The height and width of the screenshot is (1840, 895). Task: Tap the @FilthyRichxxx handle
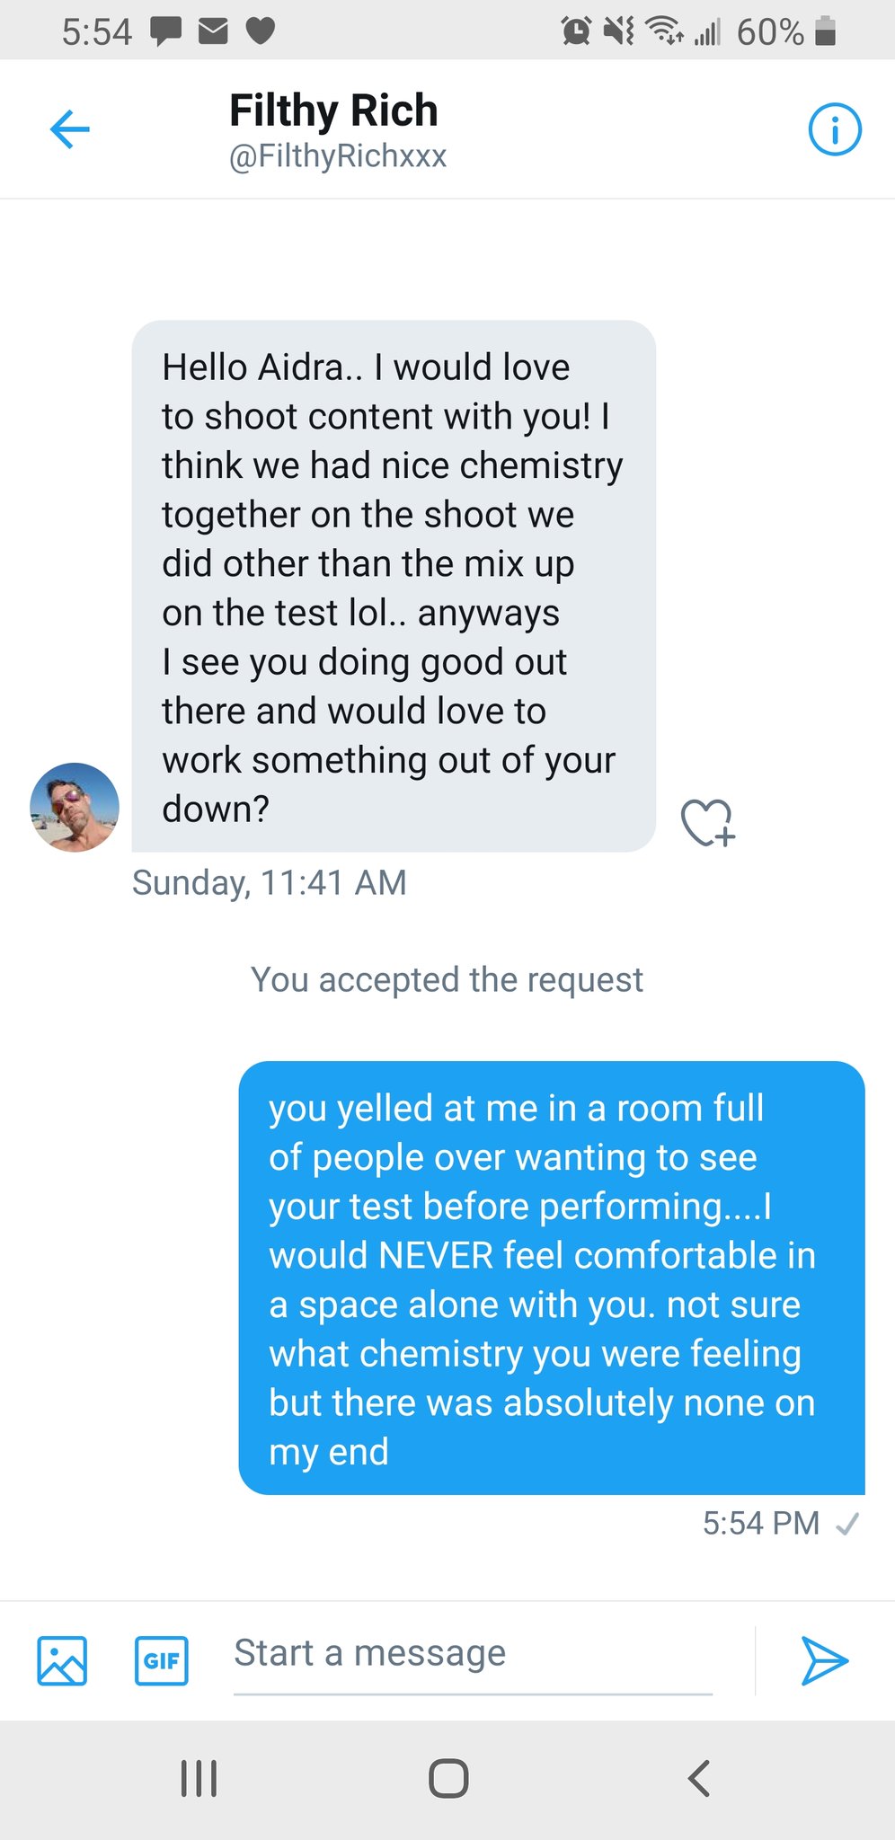point(338,156)
